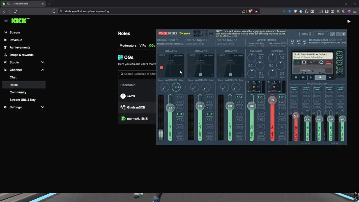Click the VBAN button in Voicemeeter
359x202 pixels.
pos(305,34)
